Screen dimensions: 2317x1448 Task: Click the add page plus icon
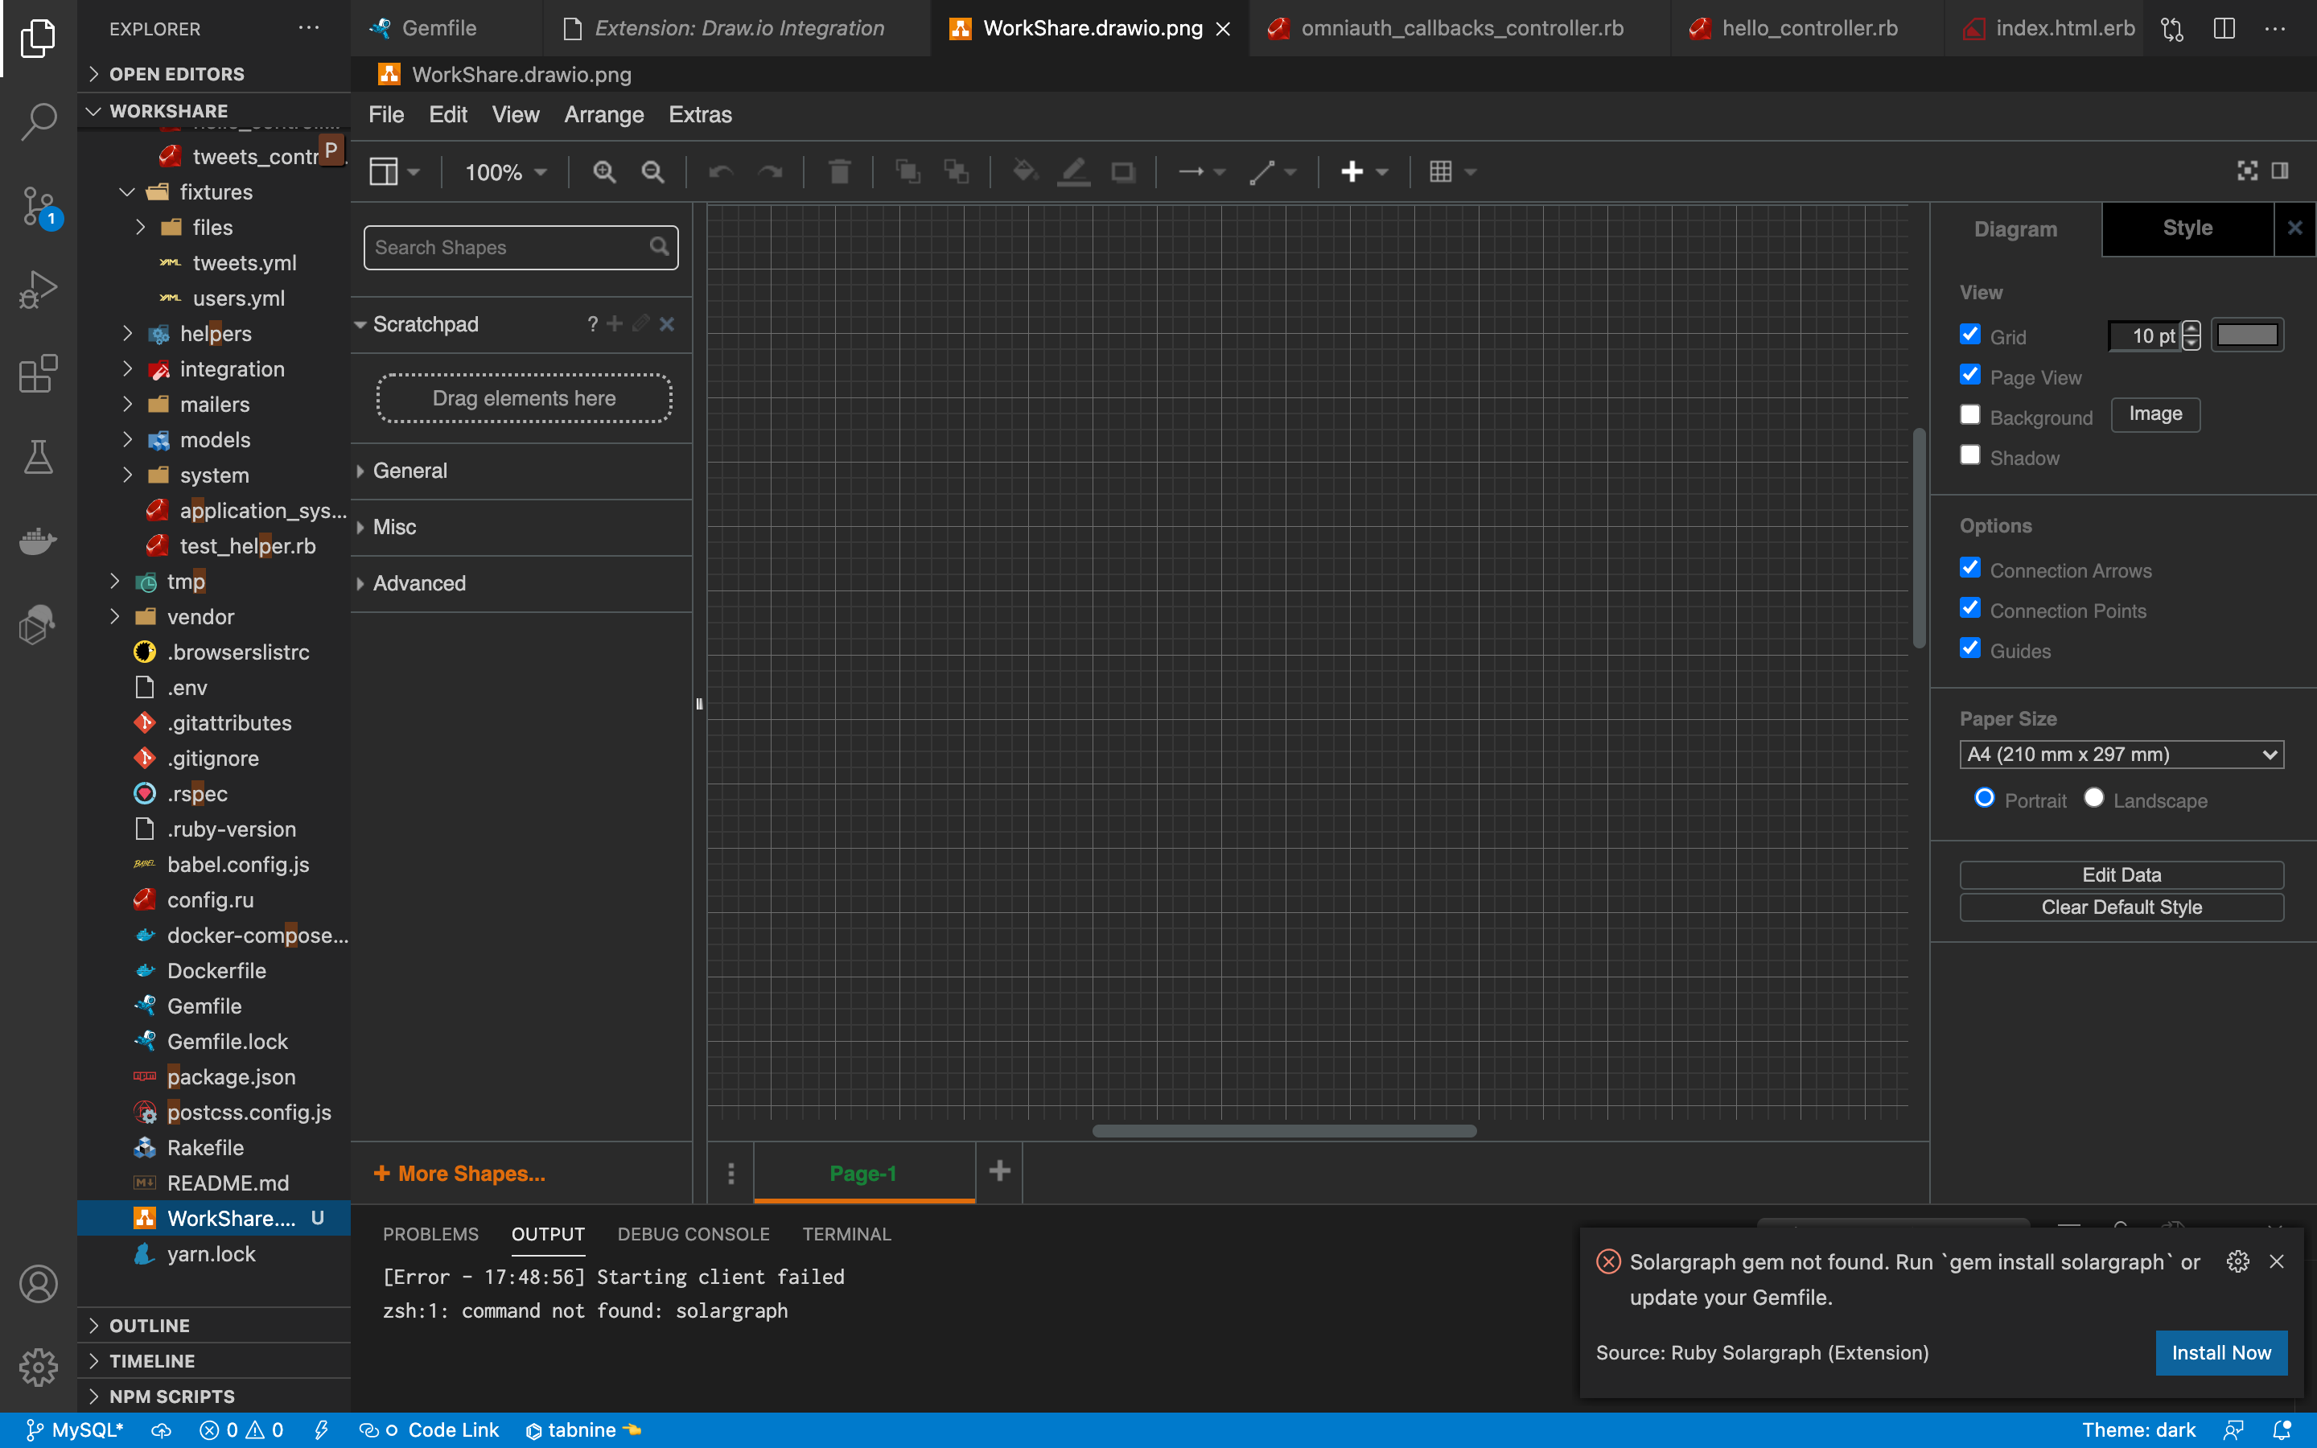999,1170
